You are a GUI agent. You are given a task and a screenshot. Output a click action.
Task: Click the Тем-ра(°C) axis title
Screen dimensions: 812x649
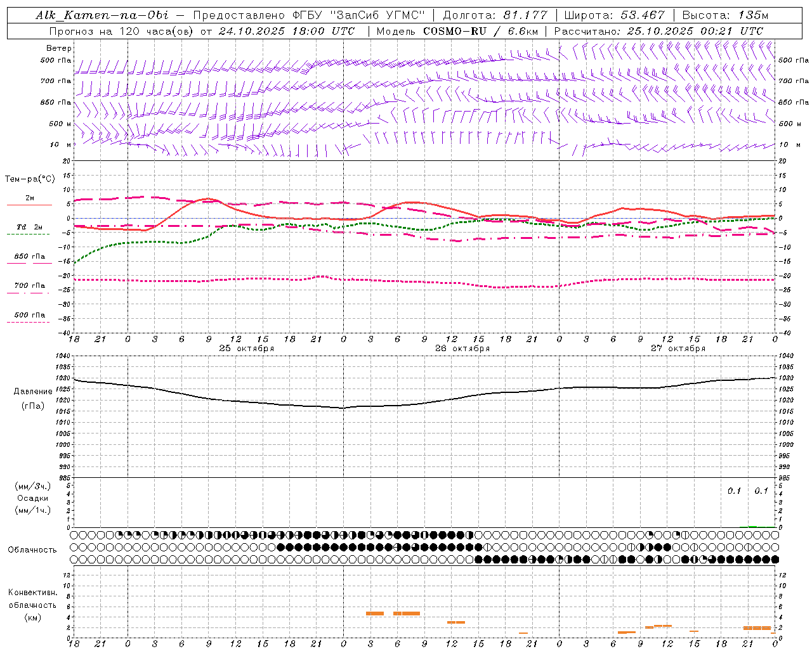[30, 179]
